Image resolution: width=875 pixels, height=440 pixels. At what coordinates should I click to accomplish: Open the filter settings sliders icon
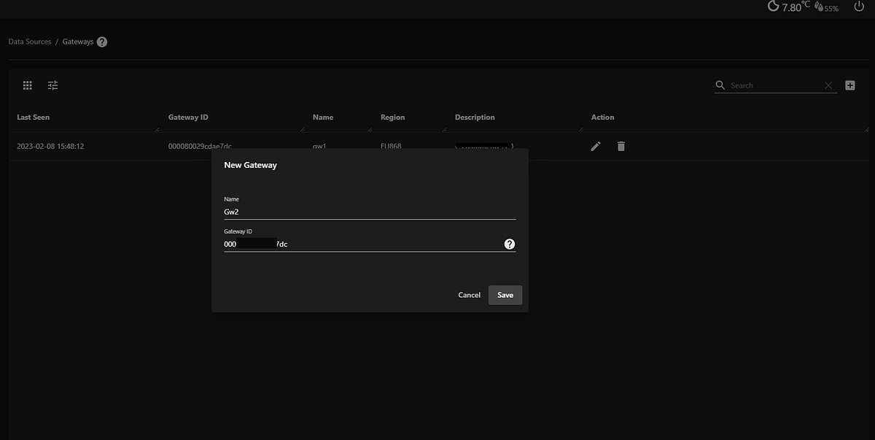coord(52,85)
